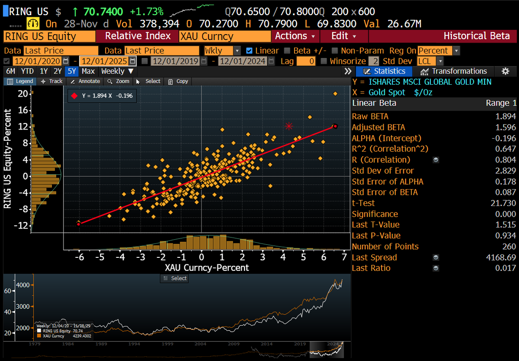This screenshot has width=519, height=361.
Task: Collapse side panel with double-chevron icon
Action: pyautogui.click(x=347, y=71)
